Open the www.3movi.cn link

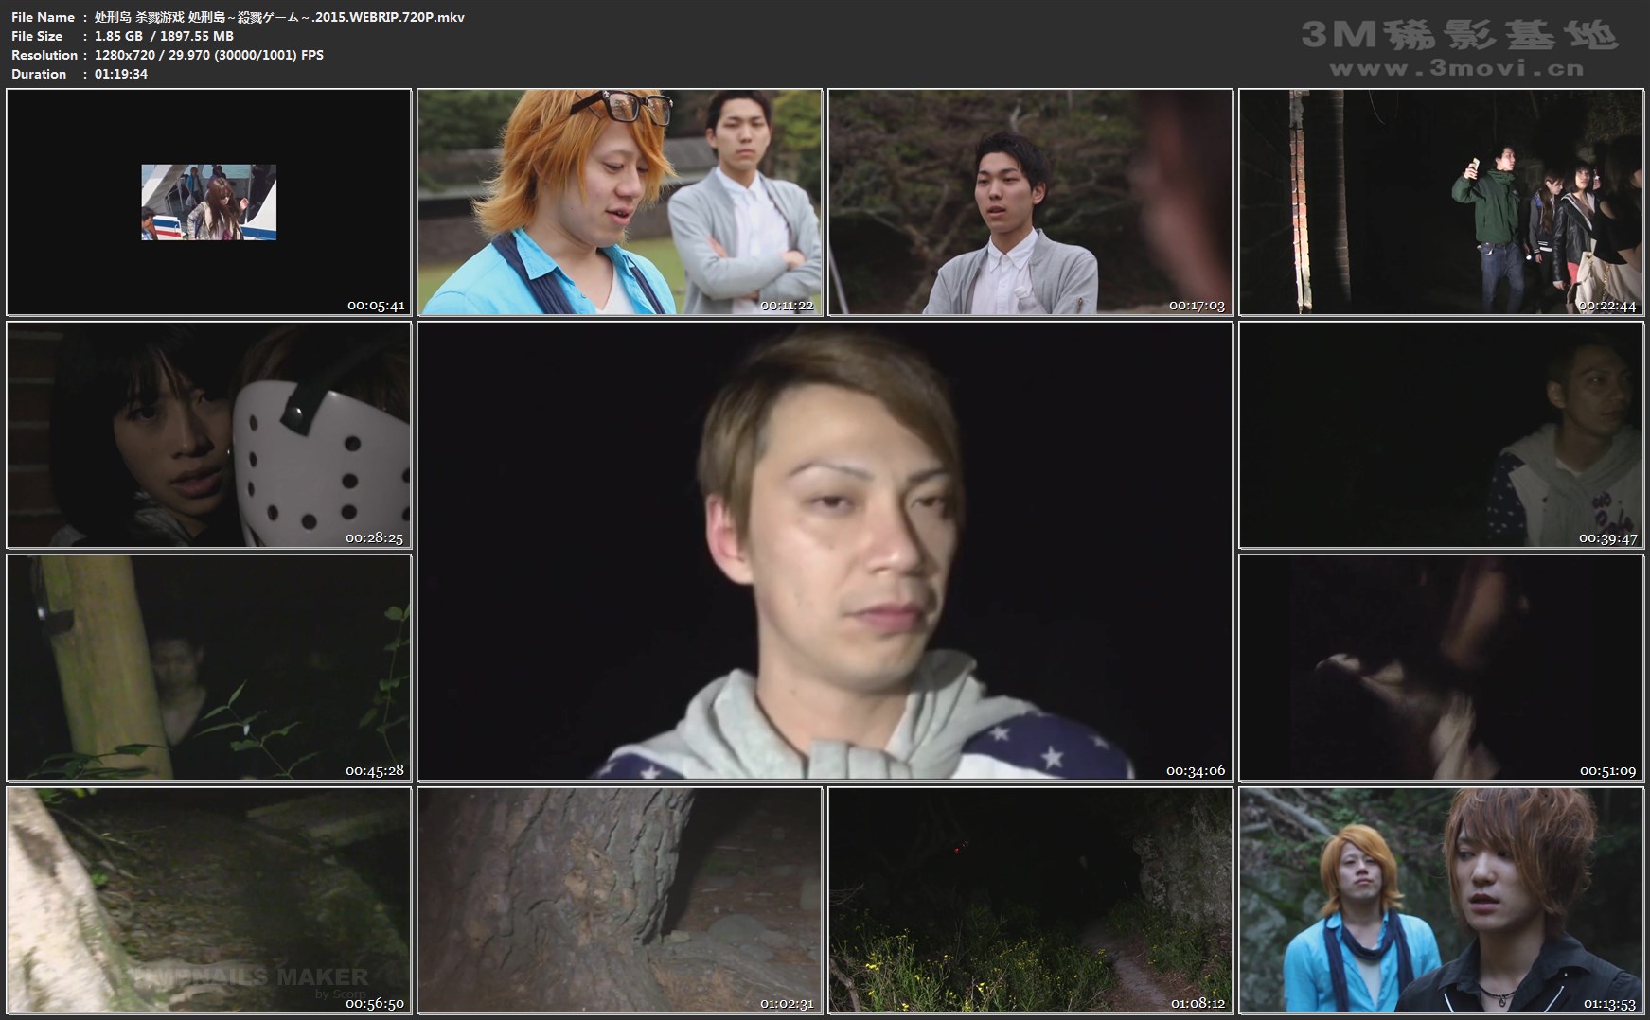coord(1456,69)
